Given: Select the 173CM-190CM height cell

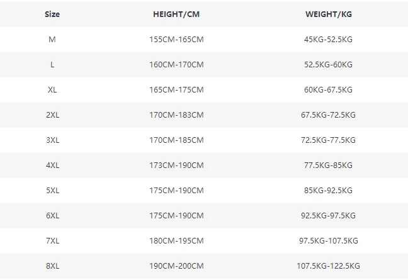Looking at the screenshot, I should point(176,165).
